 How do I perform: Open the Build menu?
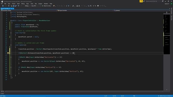18,4
